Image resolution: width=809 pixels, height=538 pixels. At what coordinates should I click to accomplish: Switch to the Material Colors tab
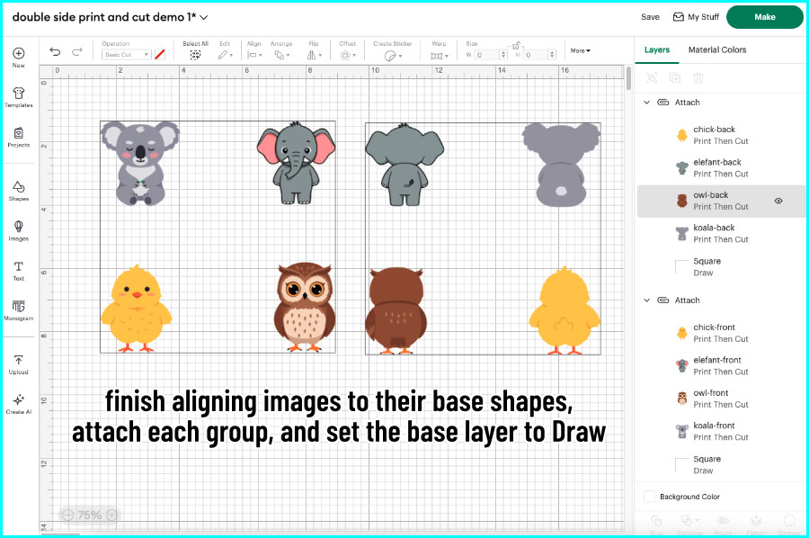(x=717, y=49)
